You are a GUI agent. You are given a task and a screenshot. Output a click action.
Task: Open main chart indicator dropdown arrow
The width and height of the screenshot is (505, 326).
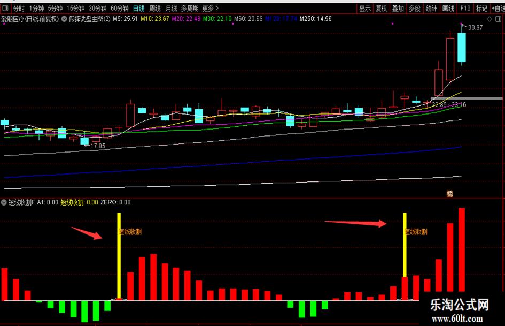(64, 19)
